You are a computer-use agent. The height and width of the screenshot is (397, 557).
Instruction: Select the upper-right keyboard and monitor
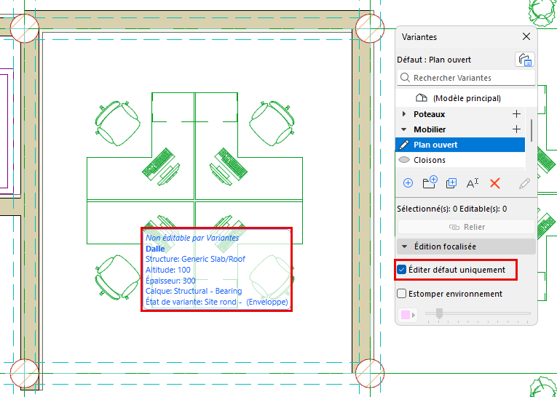pos(228,167)
